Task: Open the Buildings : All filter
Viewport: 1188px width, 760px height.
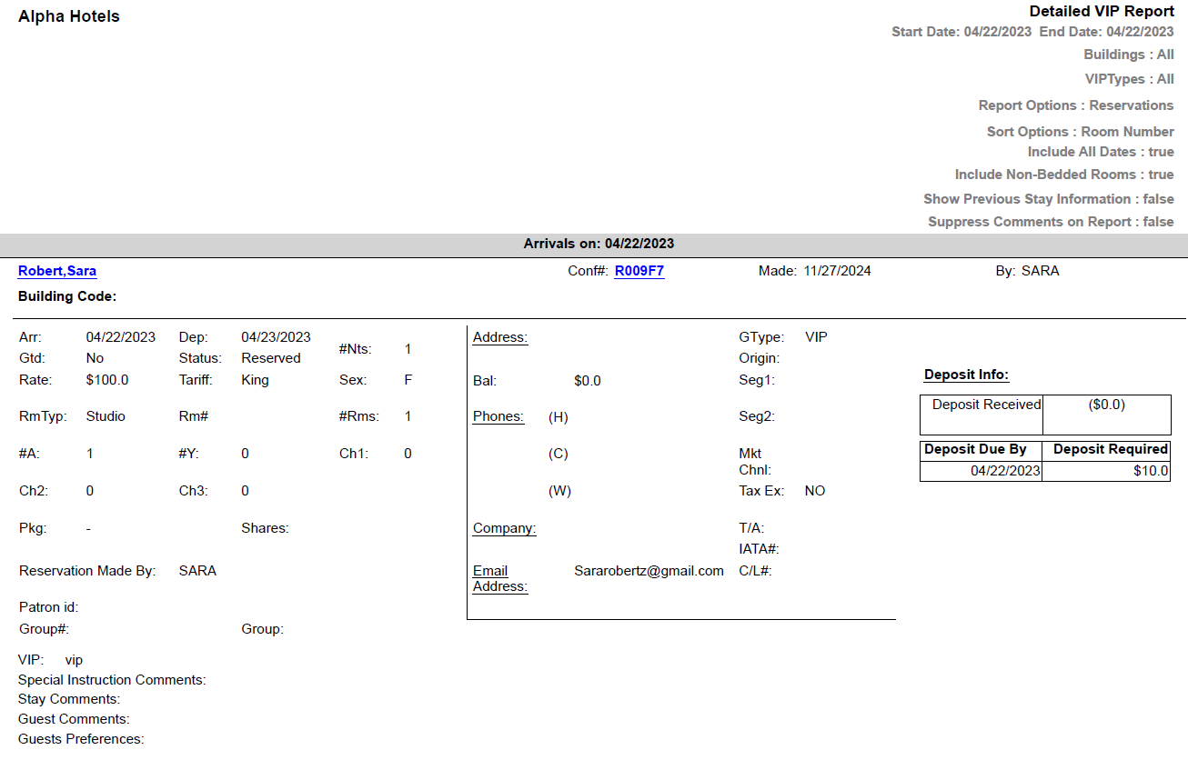Action: click(1129, 55)
